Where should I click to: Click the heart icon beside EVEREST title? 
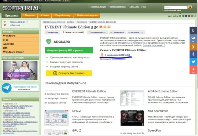tap(101, 27)
